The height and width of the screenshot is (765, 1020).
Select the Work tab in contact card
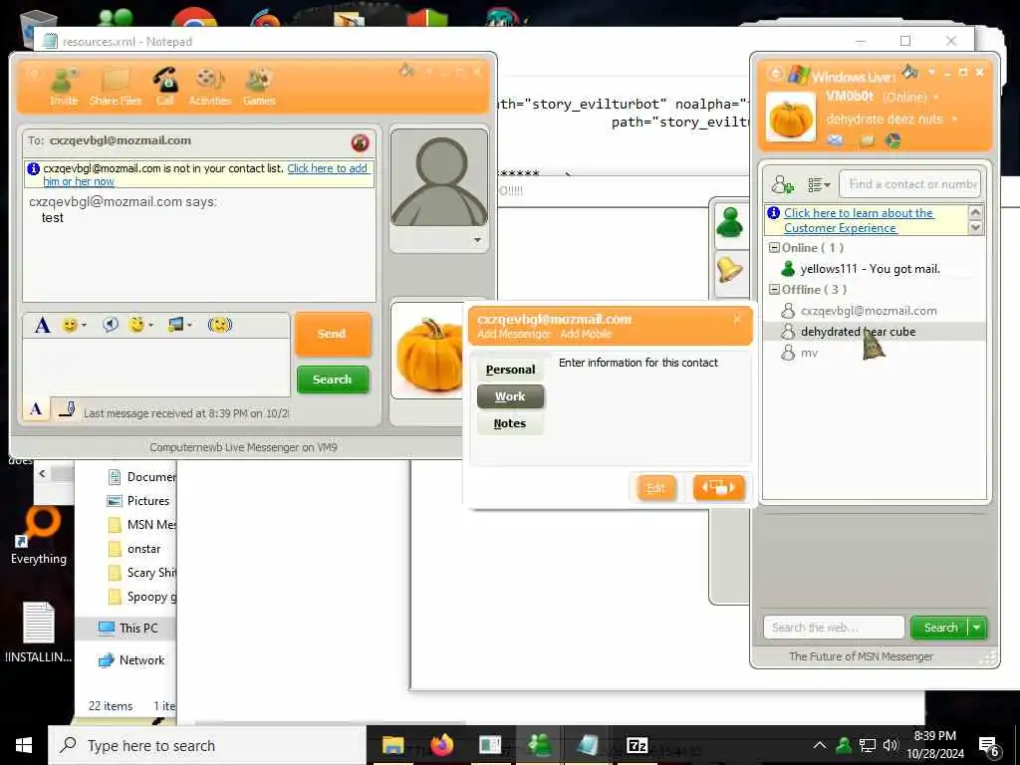pyautogui.click(x=510, y=396)
